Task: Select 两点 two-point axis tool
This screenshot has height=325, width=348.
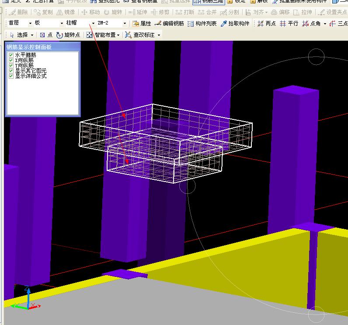Action: (x=267, y=24)
